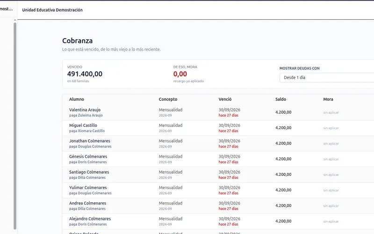Click 'recargo ya aplicado' caption

pyautogui.click(x=188, y=81)
